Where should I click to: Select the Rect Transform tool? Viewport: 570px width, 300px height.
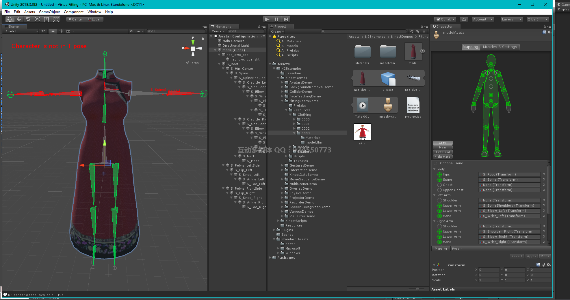(x=47, y=19)
